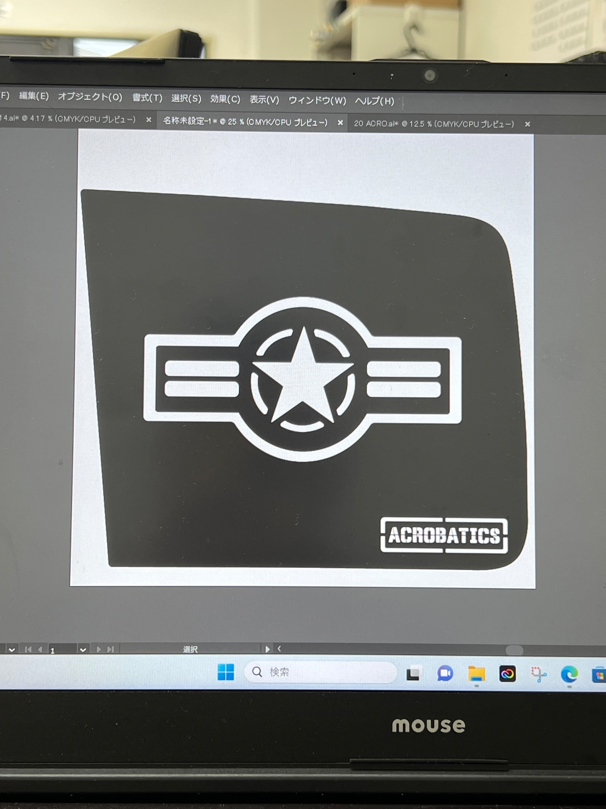Go to first artboard
Image resolution: width=606 pixels, height=809 pixels.
point(28,650)
